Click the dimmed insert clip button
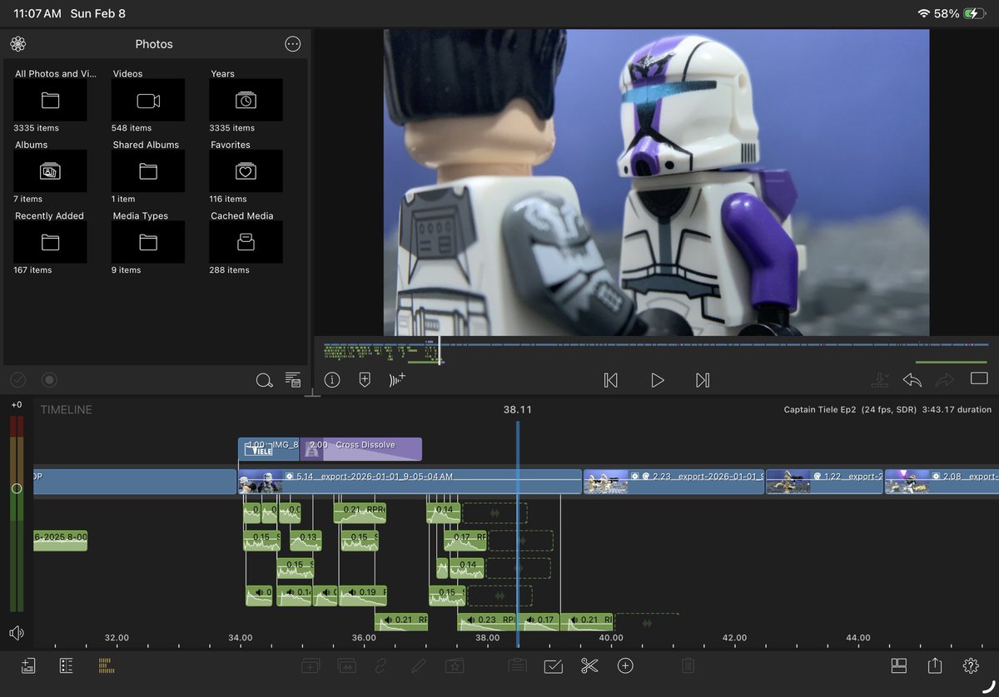The image size is (999, 697). click(x=880, y=380)
